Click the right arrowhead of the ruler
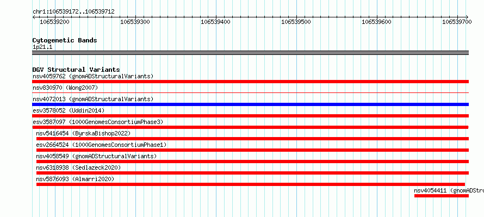This screenshot has width=484, height=217. [467, 17]
